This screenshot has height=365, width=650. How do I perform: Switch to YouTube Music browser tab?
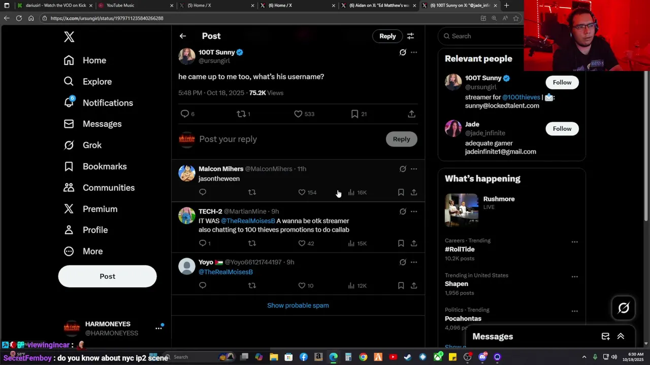(134, 5)
